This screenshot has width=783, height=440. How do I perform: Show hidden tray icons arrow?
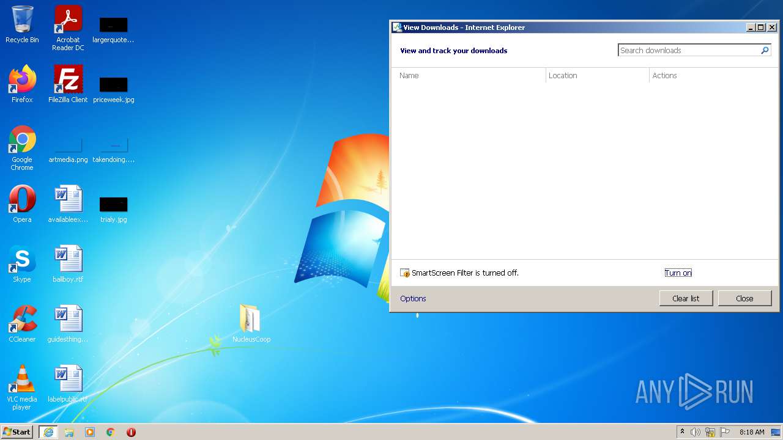pyautogui.click(x=681, y=431)
